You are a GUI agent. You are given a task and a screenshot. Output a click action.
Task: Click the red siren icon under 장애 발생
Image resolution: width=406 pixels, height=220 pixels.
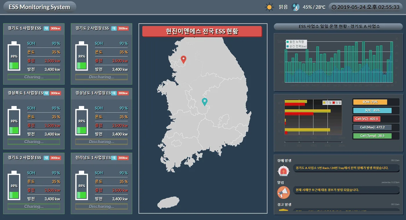283,171
